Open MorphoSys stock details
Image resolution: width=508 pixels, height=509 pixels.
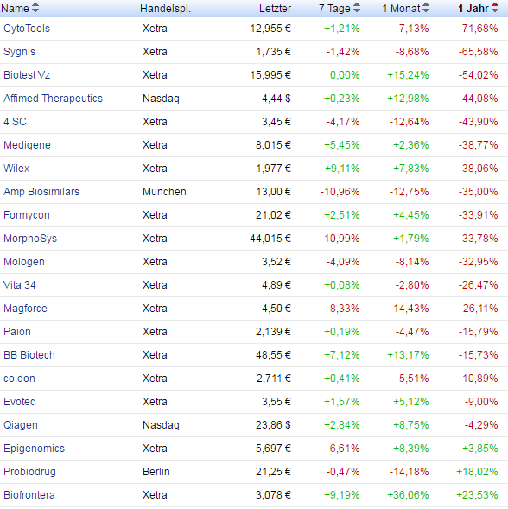pyautogui.click(x=30, y=239)
